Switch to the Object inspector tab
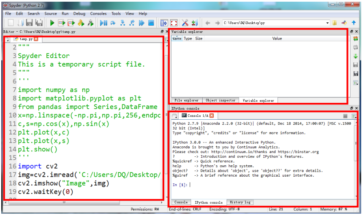 (220, 100)
